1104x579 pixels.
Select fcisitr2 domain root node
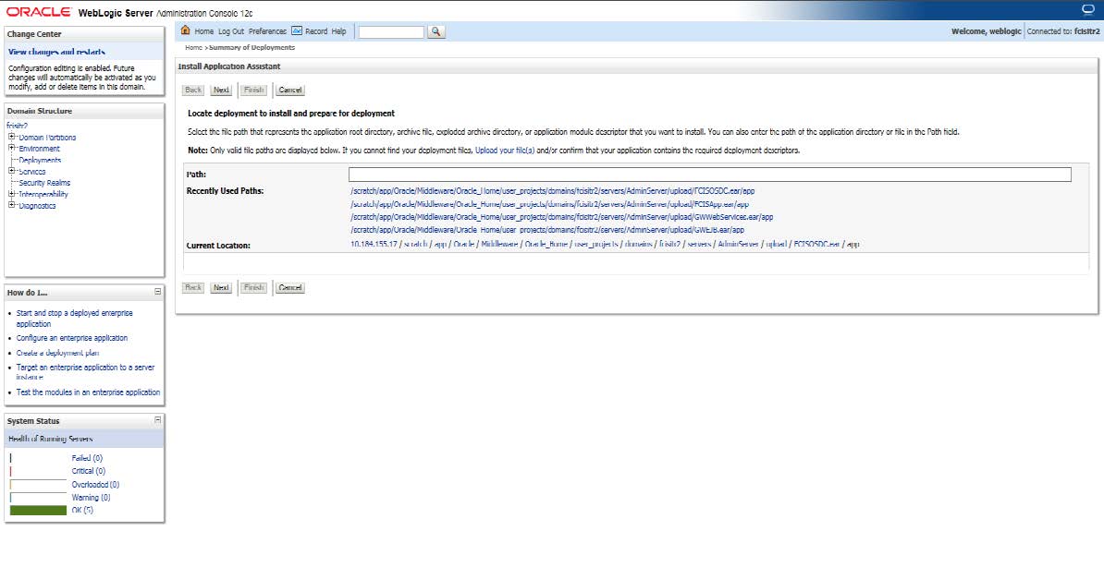tap(17, 126)
